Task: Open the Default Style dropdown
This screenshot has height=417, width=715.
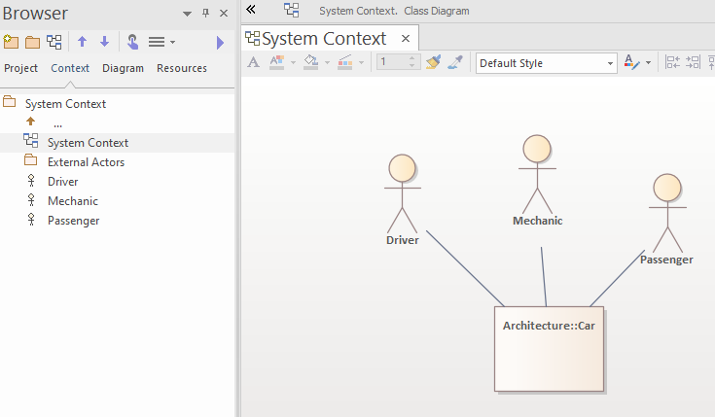Action: tap(547, 63)
